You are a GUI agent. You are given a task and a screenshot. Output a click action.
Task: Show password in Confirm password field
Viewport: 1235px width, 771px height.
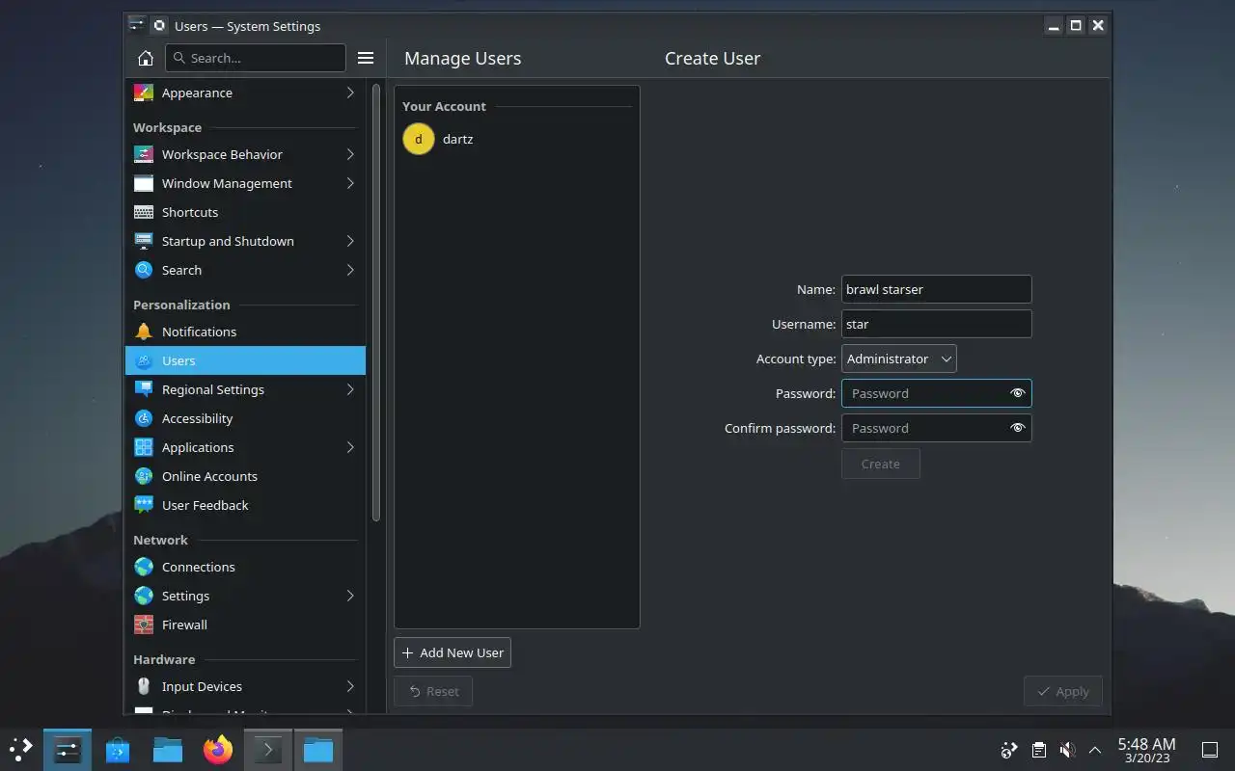(x=1017, y=428)
